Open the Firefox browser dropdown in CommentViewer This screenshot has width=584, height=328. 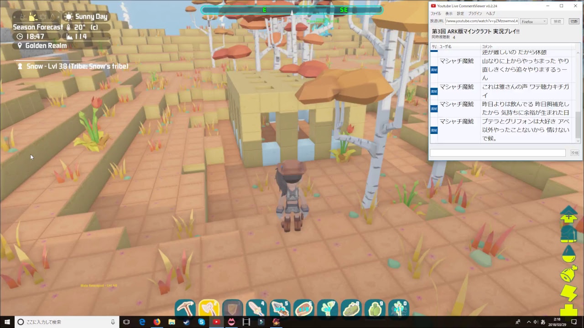tap(533, 21)
